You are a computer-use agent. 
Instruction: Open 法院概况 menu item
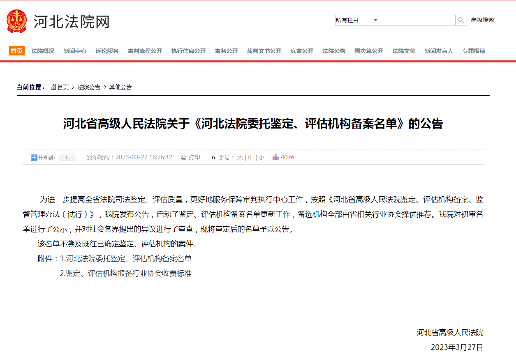(43, 51)
